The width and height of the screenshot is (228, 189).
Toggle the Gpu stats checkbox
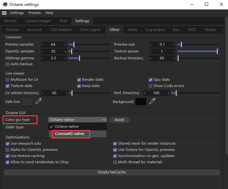click(x=151, y=80)
